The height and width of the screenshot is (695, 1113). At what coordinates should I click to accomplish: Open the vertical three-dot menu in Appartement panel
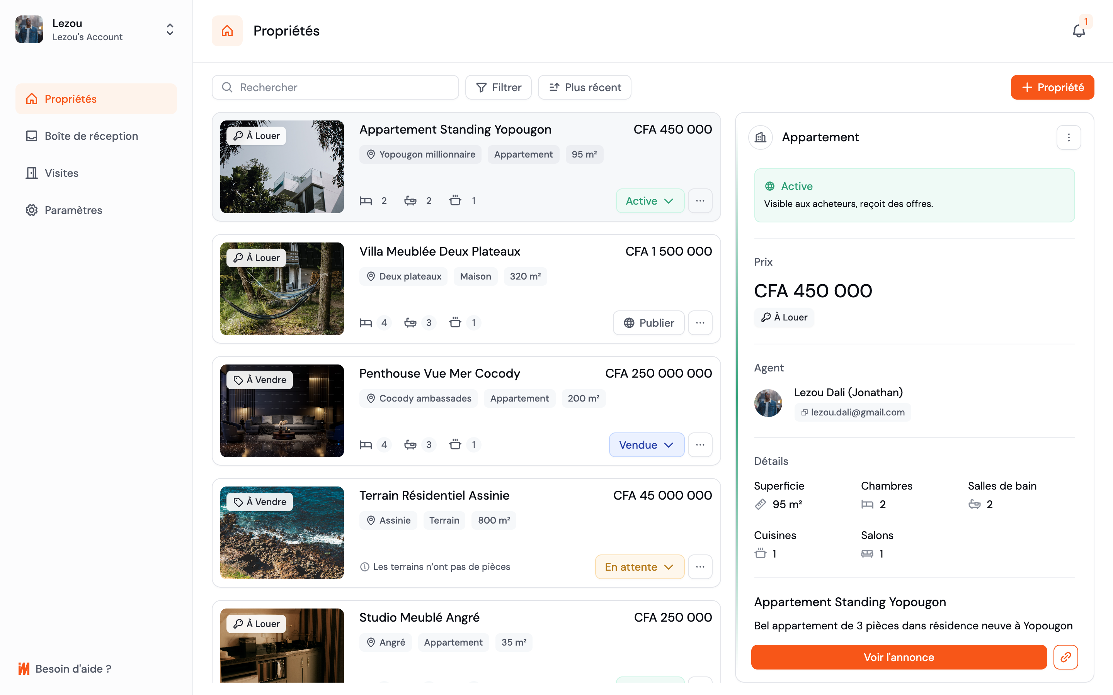1069,137
